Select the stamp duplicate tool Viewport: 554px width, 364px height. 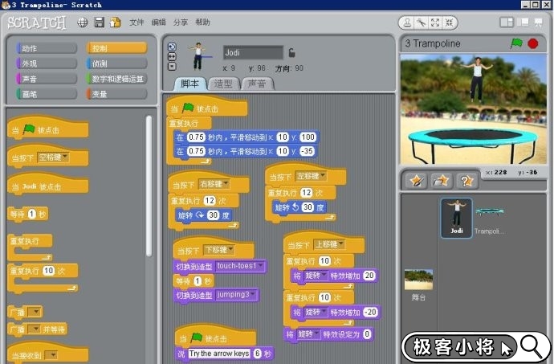(x=407, y=22)
